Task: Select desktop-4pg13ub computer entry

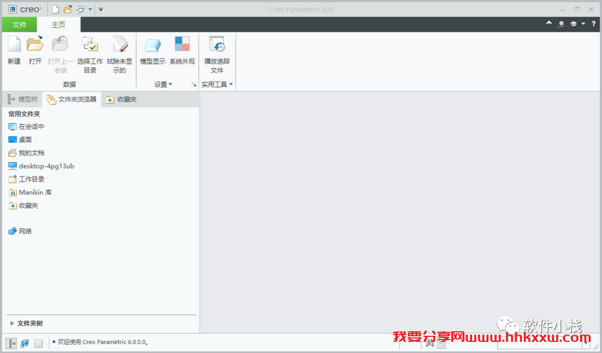Action: 41,166
